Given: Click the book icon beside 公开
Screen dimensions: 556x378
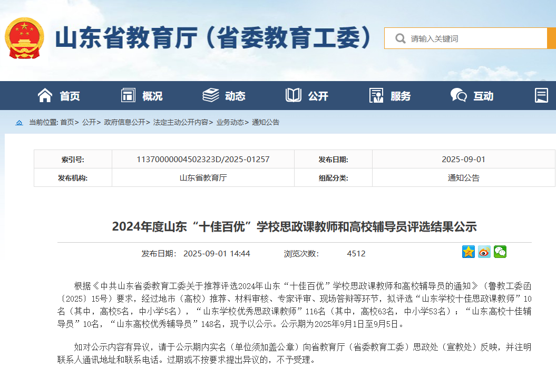Looking at the screenshot, I should pos(293,95).
